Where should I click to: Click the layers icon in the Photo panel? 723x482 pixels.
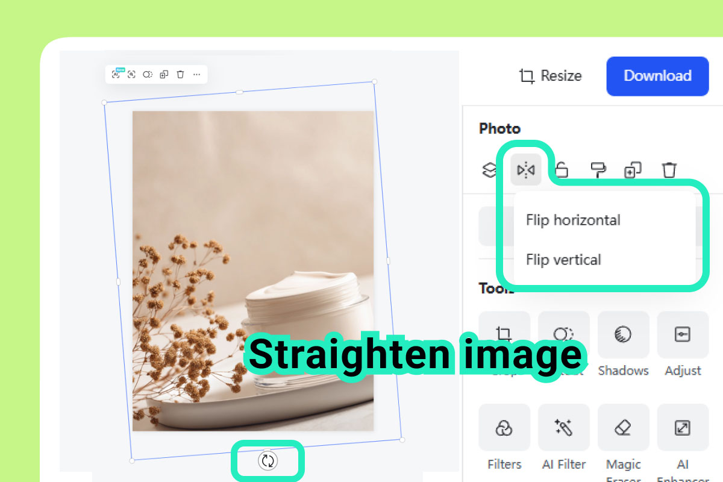point(489,169)
